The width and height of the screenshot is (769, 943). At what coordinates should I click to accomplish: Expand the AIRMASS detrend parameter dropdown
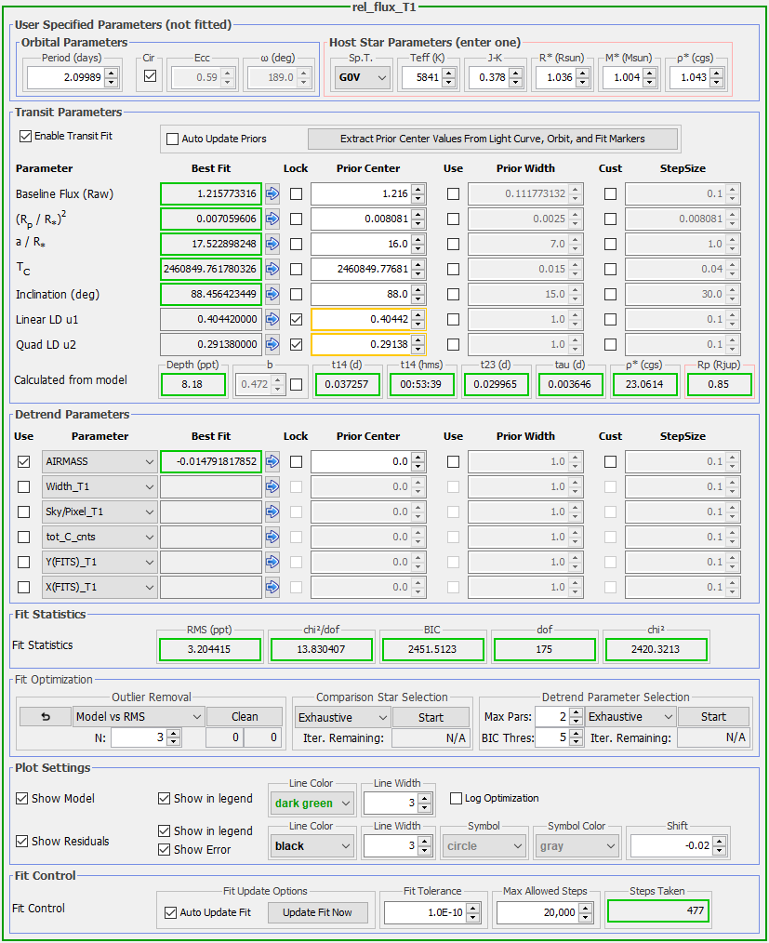point(99,461)
